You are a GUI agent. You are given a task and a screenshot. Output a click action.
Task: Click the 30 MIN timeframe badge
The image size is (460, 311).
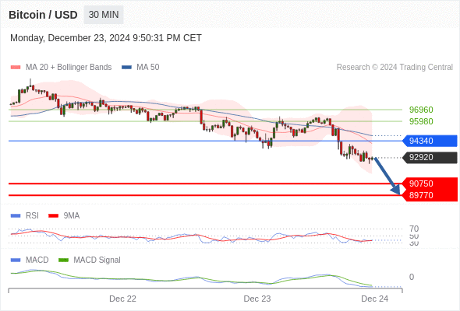(104, 15)
